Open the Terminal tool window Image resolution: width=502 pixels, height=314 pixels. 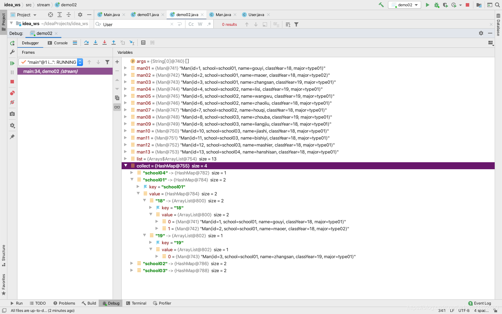coord(136,303)
